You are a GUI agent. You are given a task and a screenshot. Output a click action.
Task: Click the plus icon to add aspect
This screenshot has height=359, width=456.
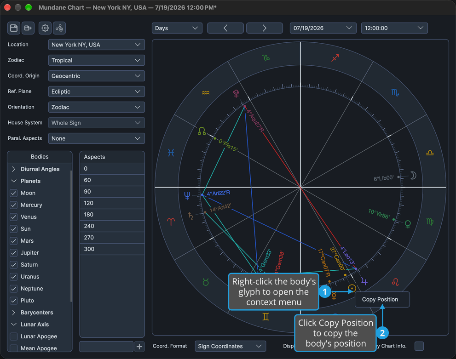click(139, 347)
